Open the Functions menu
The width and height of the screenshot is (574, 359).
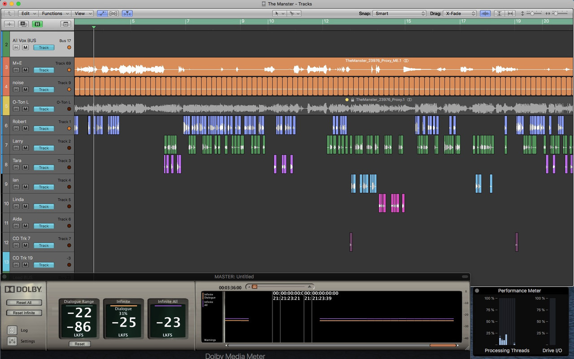[55, 13]
